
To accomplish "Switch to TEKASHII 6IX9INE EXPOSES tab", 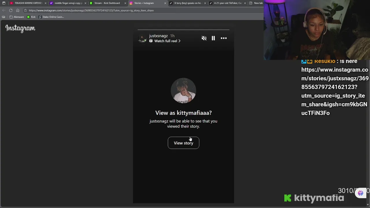I will click(28, 3).
